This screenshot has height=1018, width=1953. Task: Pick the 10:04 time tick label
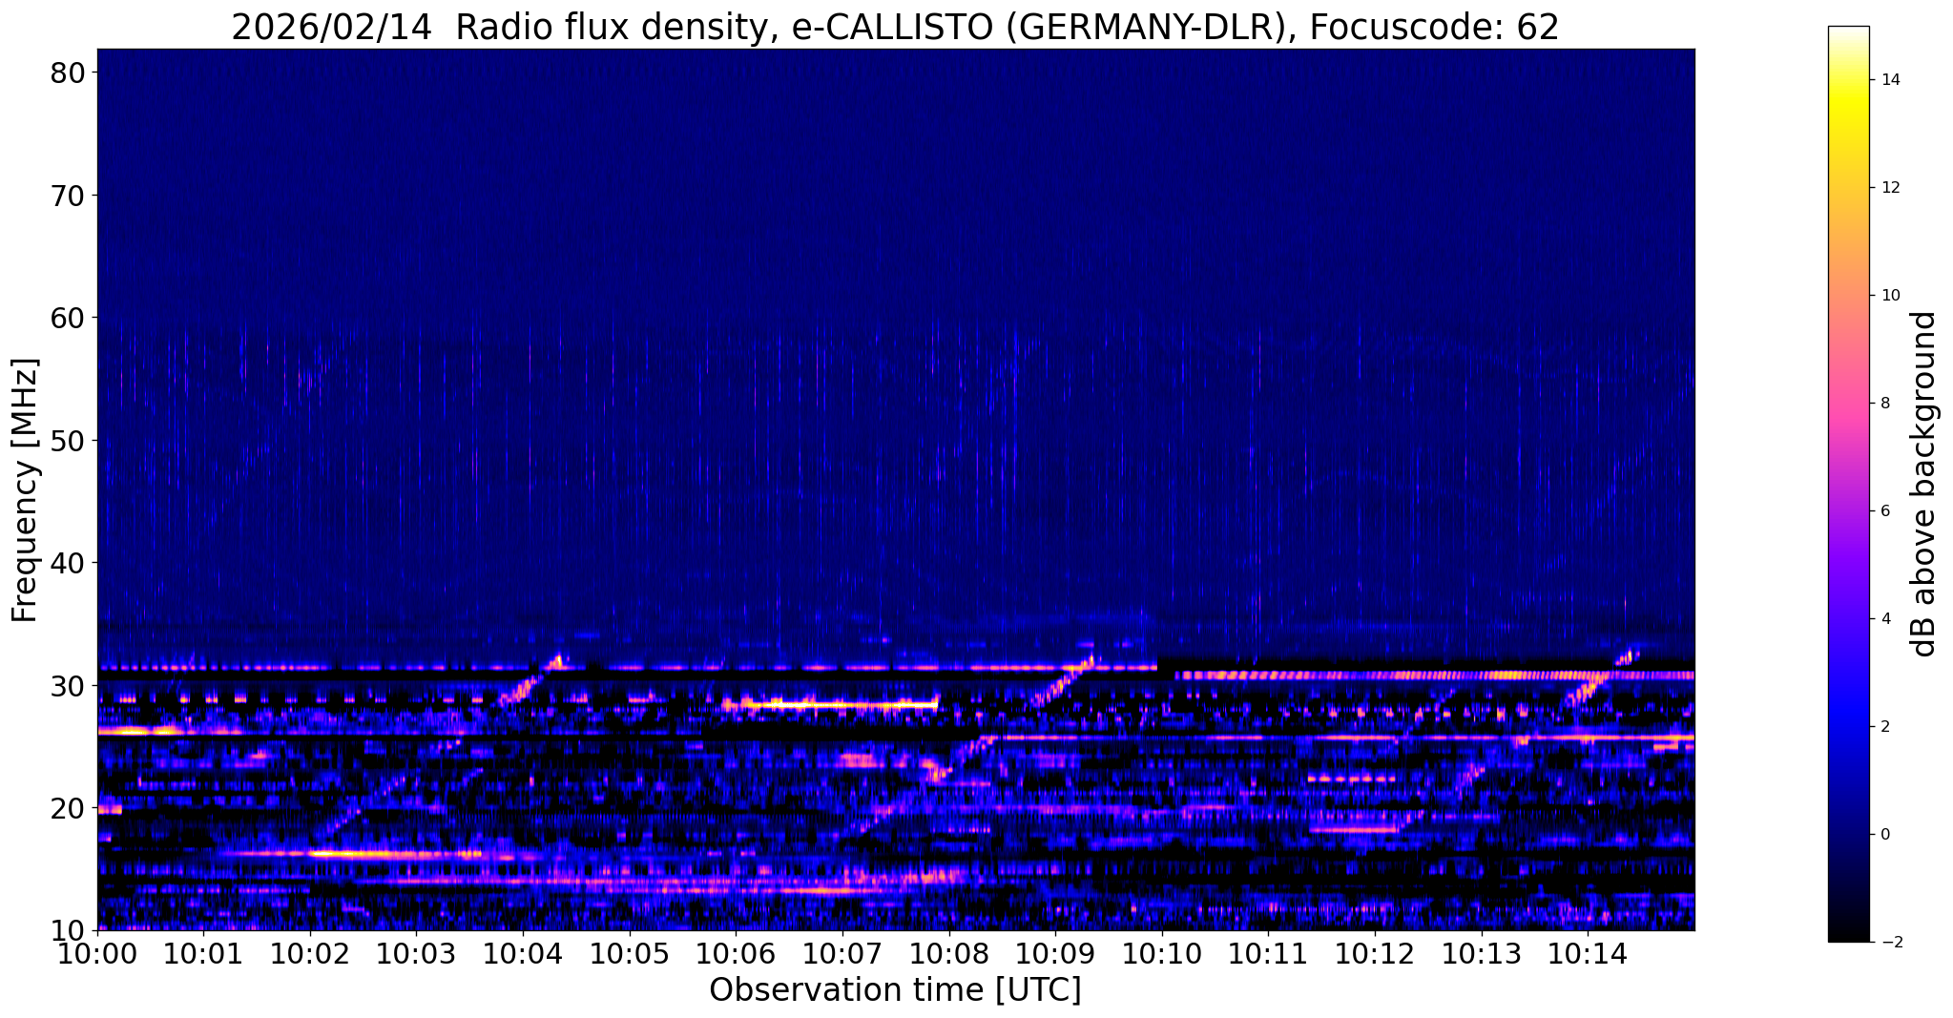523,954
